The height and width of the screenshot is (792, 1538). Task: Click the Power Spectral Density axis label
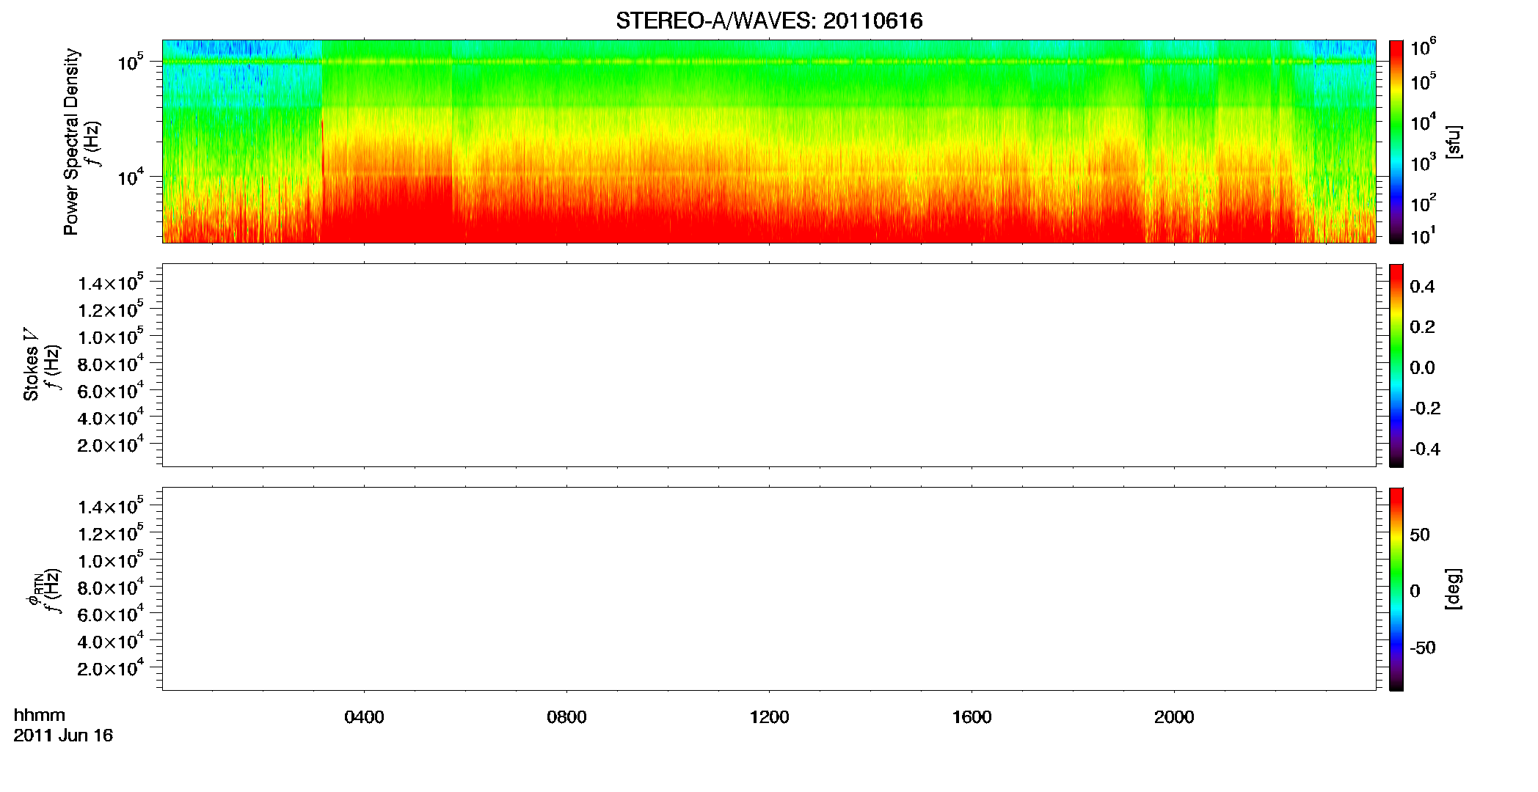tap(71, 142)
